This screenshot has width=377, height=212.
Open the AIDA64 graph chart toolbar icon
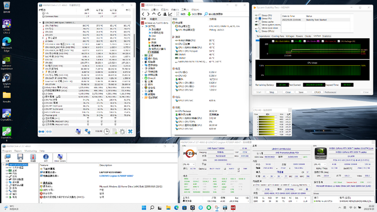[x=170, y=14]
